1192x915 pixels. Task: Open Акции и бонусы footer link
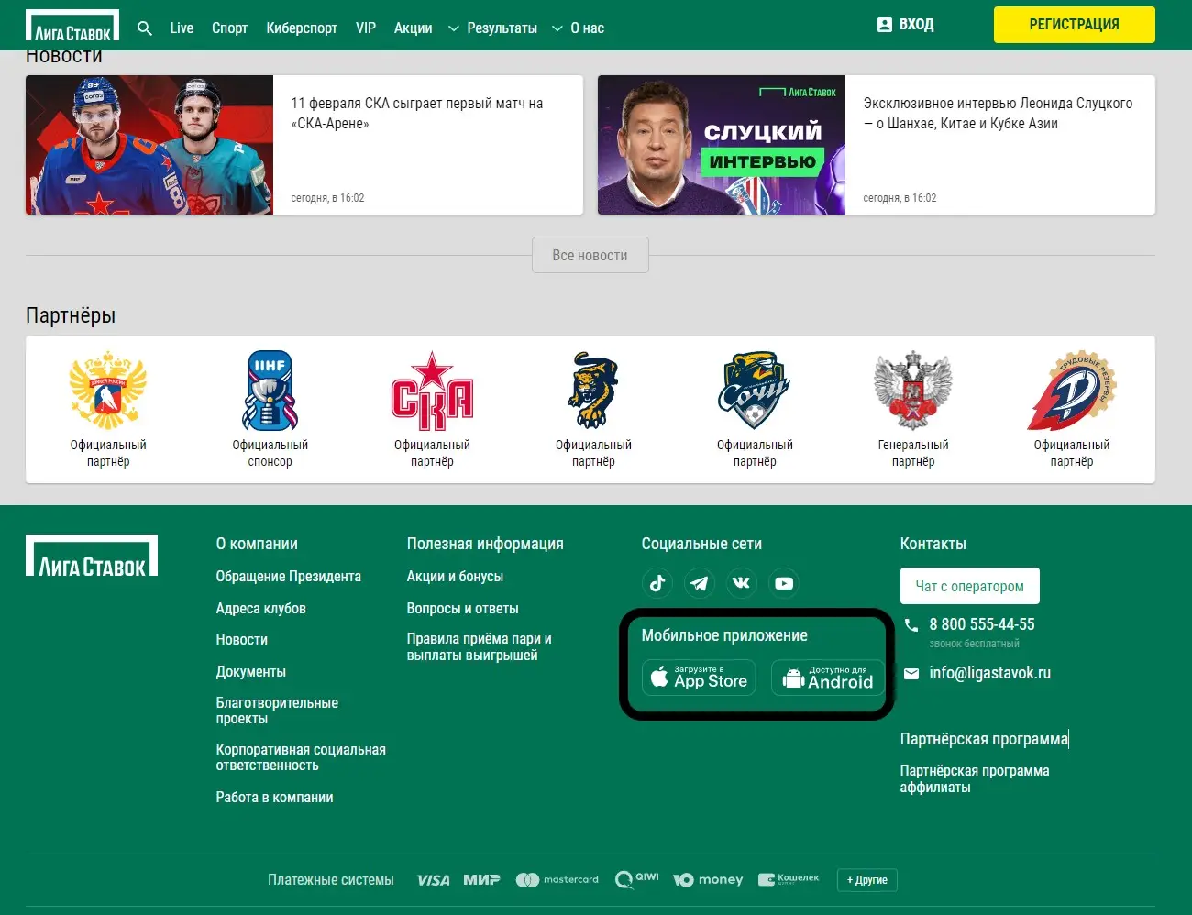tap(455, 577)
